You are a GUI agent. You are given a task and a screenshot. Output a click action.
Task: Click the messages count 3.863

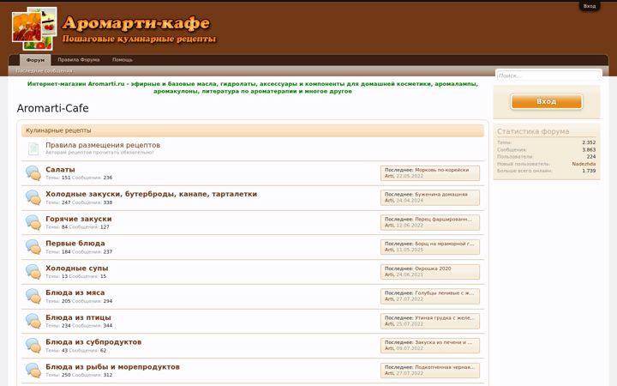(589, 149)
